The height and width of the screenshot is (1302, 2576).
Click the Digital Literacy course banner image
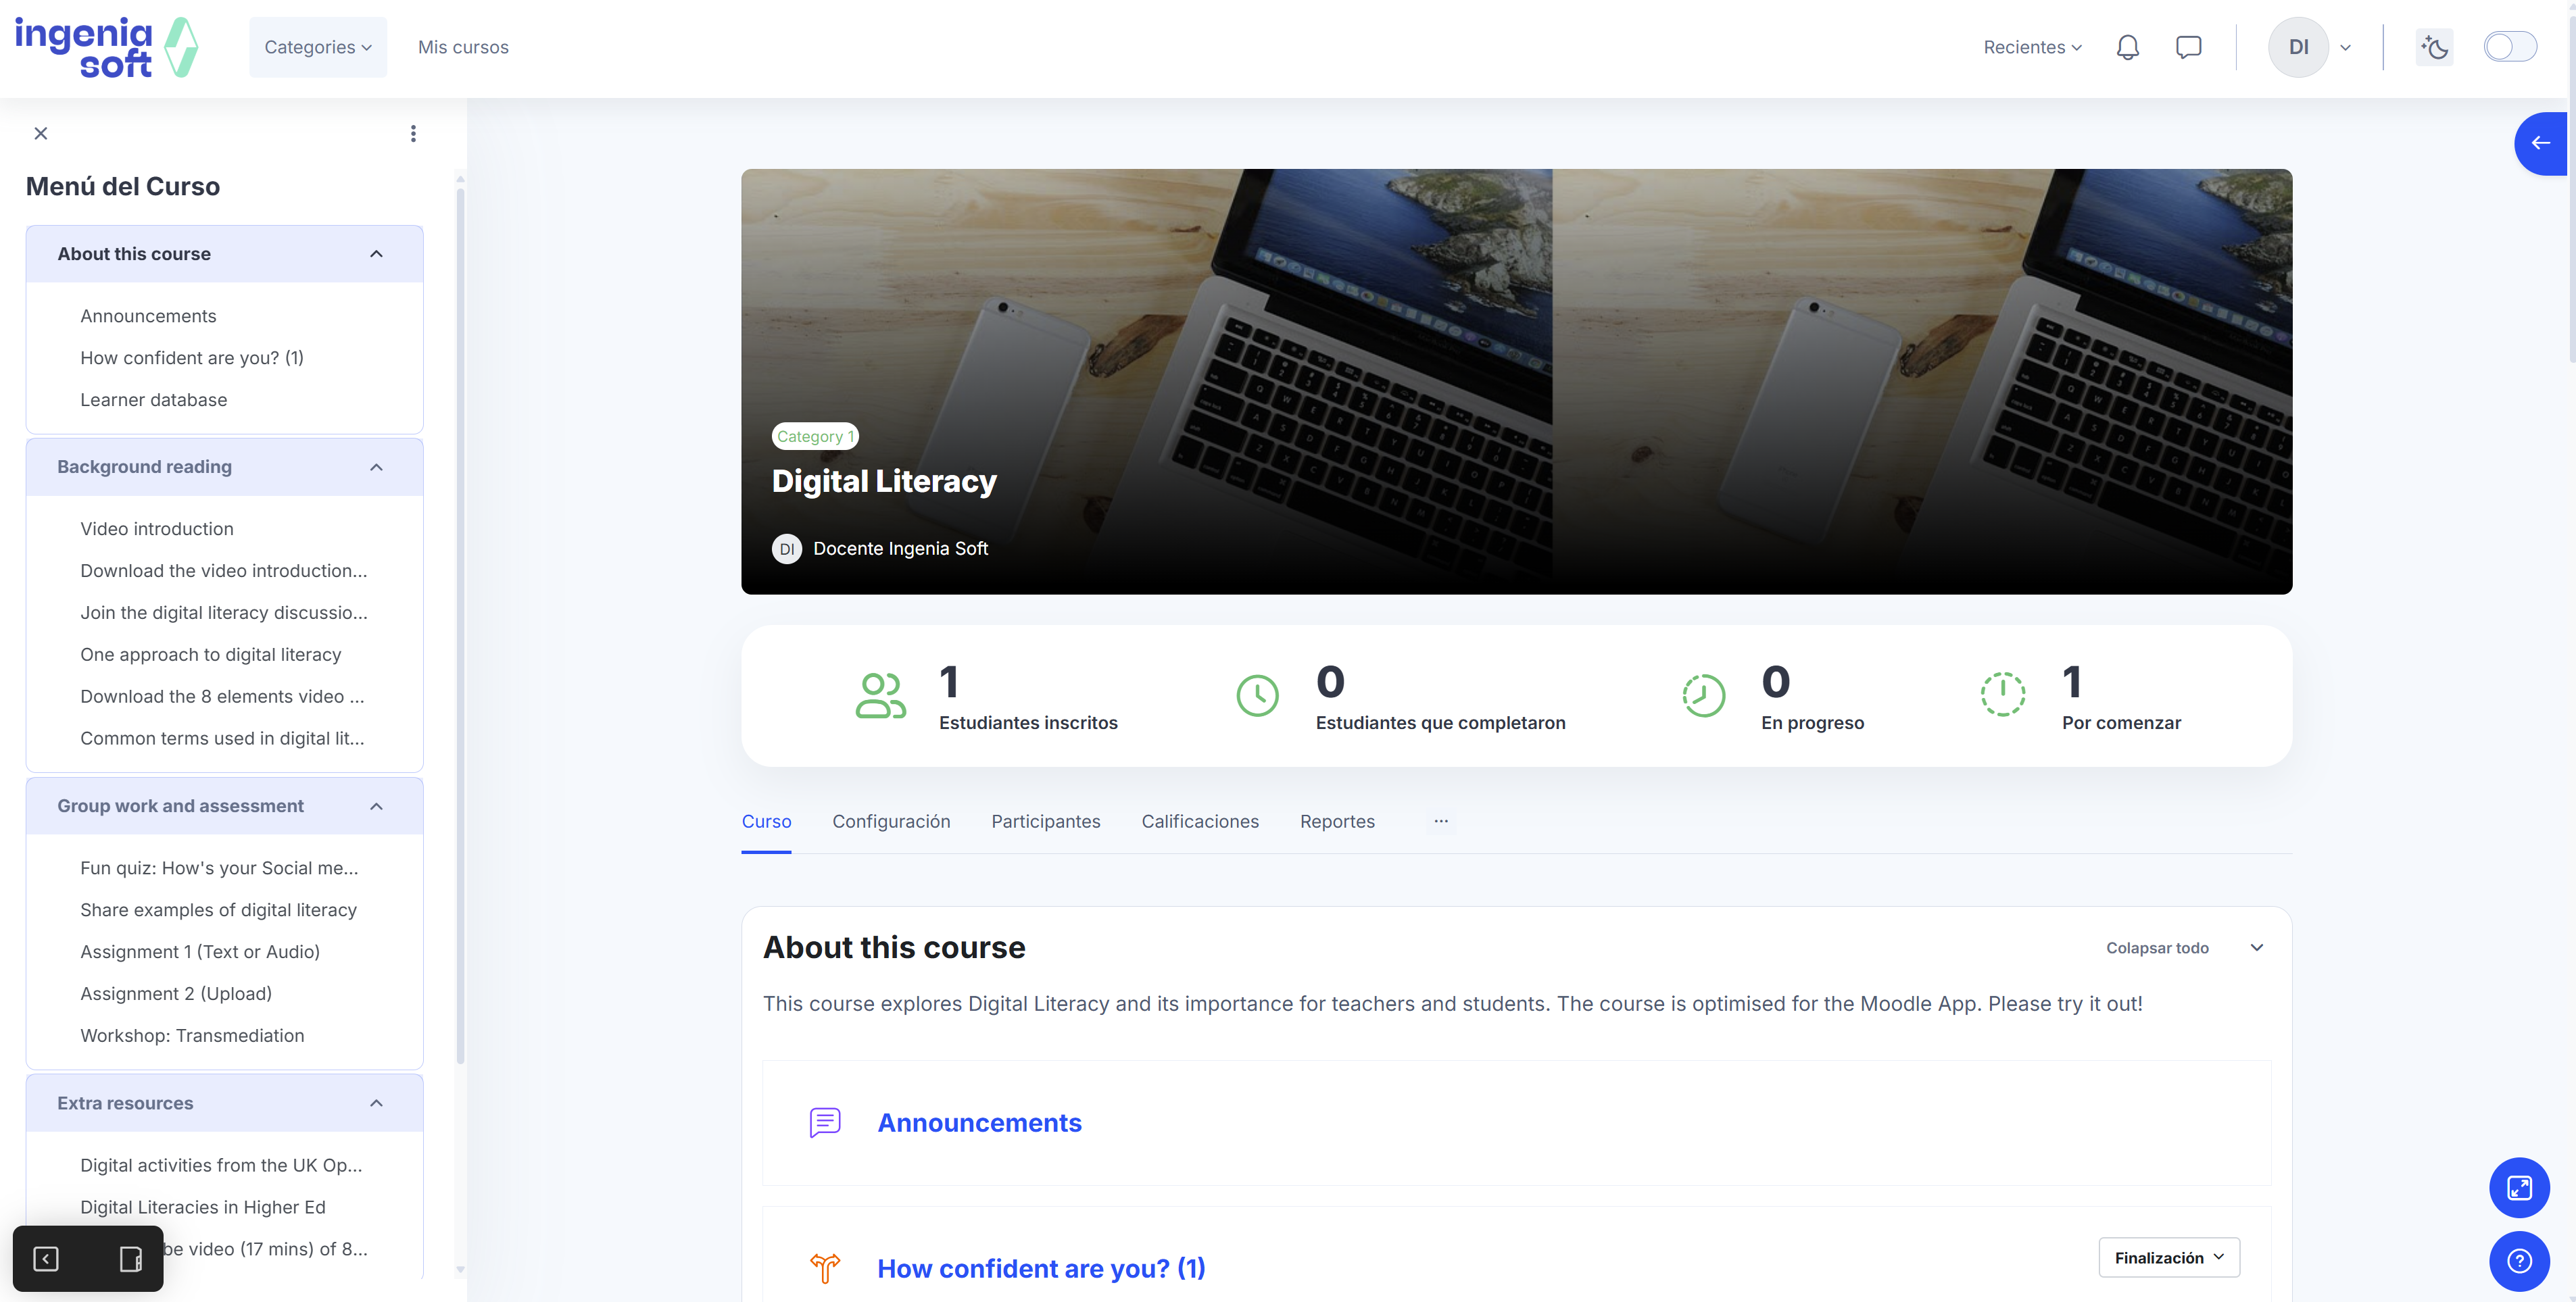click(x=1516, y=382)
